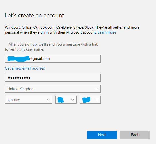Open the Learn more link
This screenshot has width=156, height=144.
107,32
